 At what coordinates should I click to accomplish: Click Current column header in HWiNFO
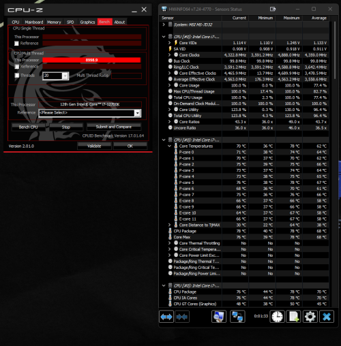(x=235, y=18)
